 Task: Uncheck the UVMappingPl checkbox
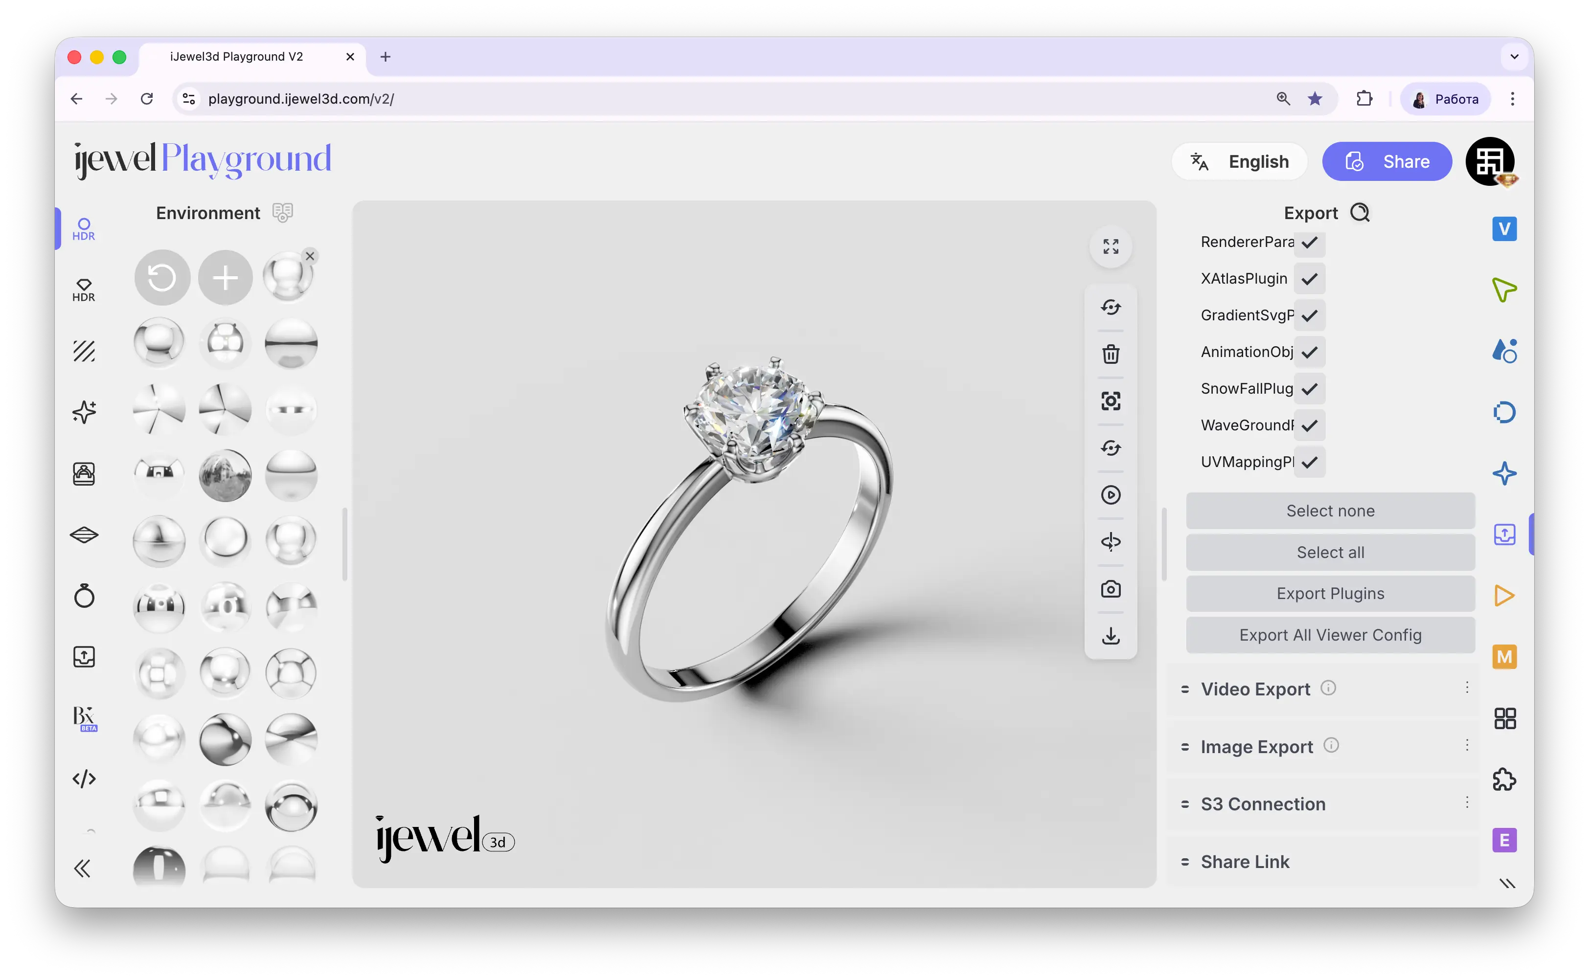1310,462
